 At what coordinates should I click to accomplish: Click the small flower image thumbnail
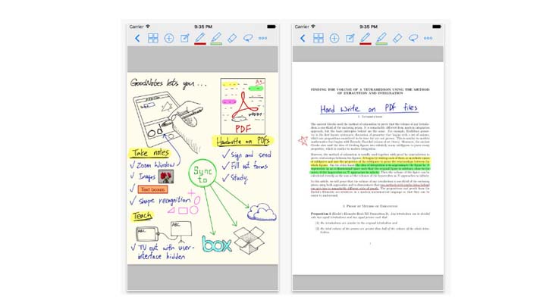(166, 176)
